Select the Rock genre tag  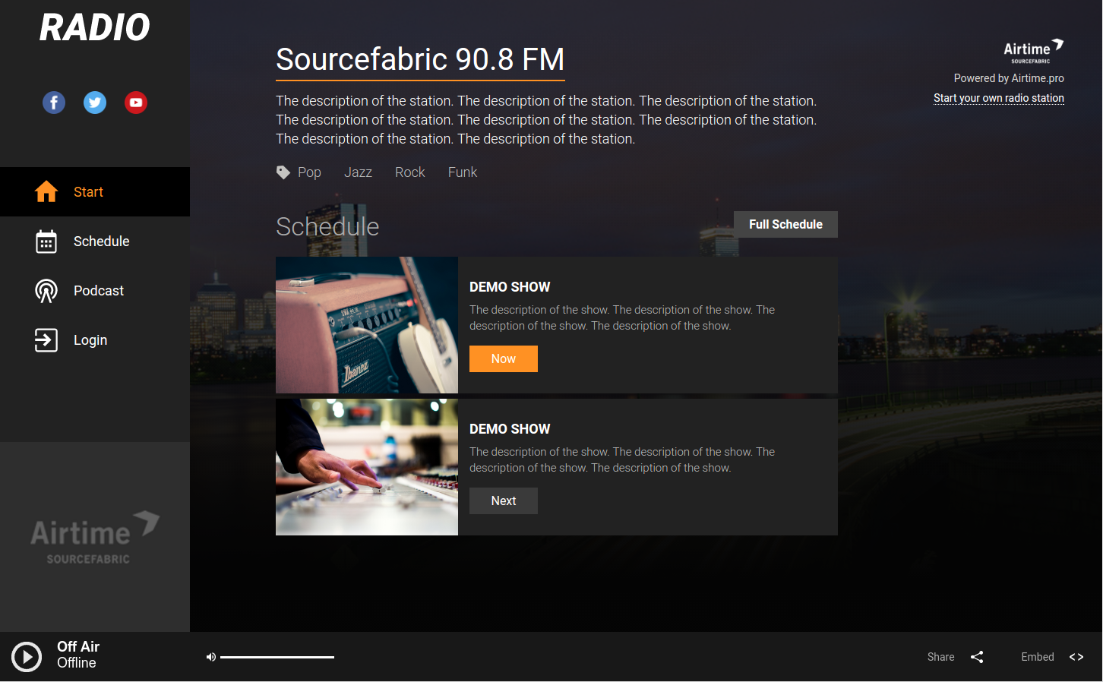pyautogui.click(x=410, y=172)
